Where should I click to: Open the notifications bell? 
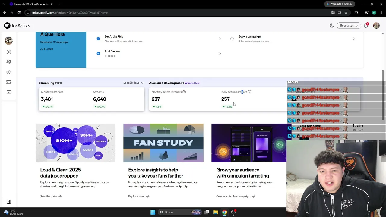click(x=366, y=26)
